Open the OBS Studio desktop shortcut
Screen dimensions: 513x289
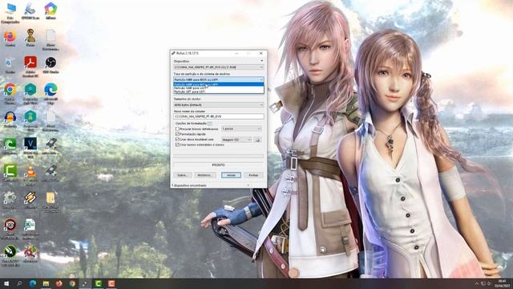(x=50, y=64)
